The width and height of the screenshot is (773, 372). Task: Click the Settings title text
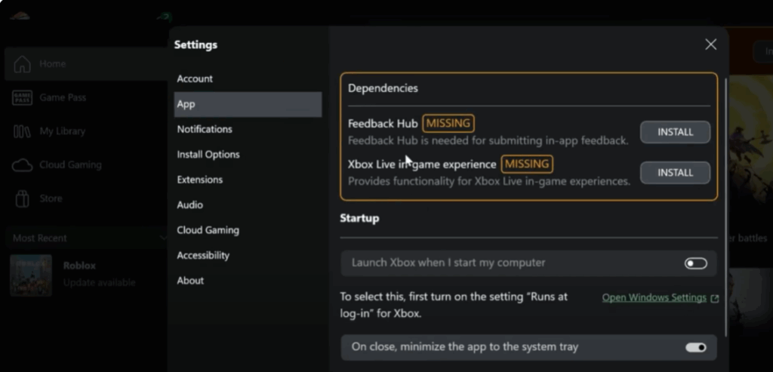pyautogui.click(x=196, y=45)
